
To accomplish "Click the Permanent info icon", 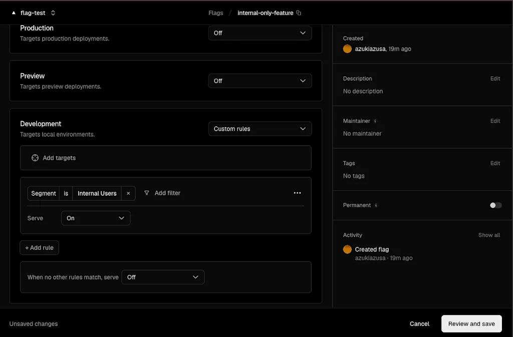I will tap(376, 205).
